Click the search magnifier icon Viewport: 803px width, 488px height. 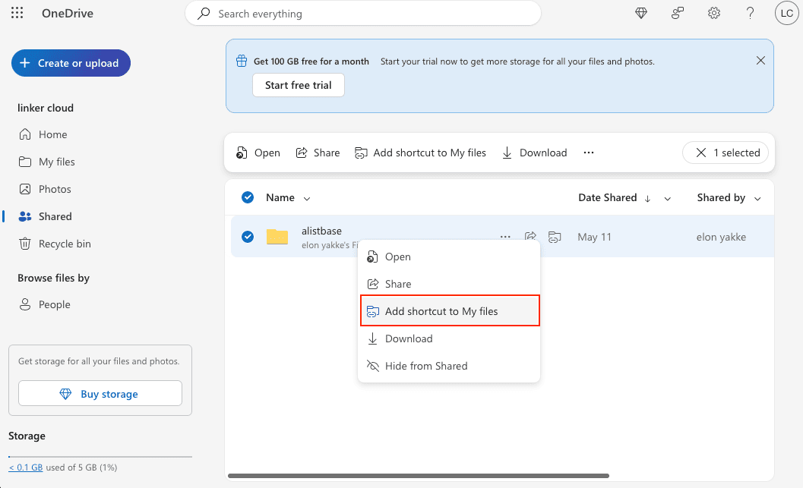pos(204,14)
